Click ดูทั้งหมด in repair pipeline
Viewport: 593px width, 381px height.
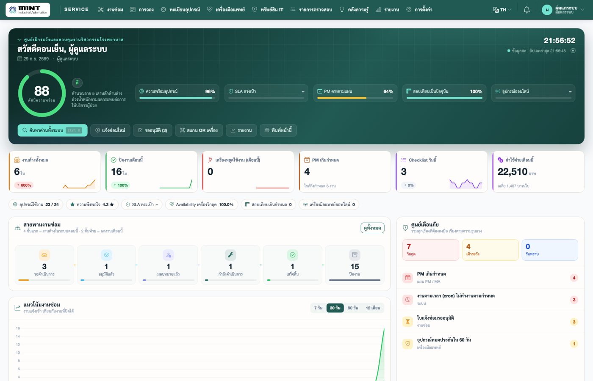(372, 228)
